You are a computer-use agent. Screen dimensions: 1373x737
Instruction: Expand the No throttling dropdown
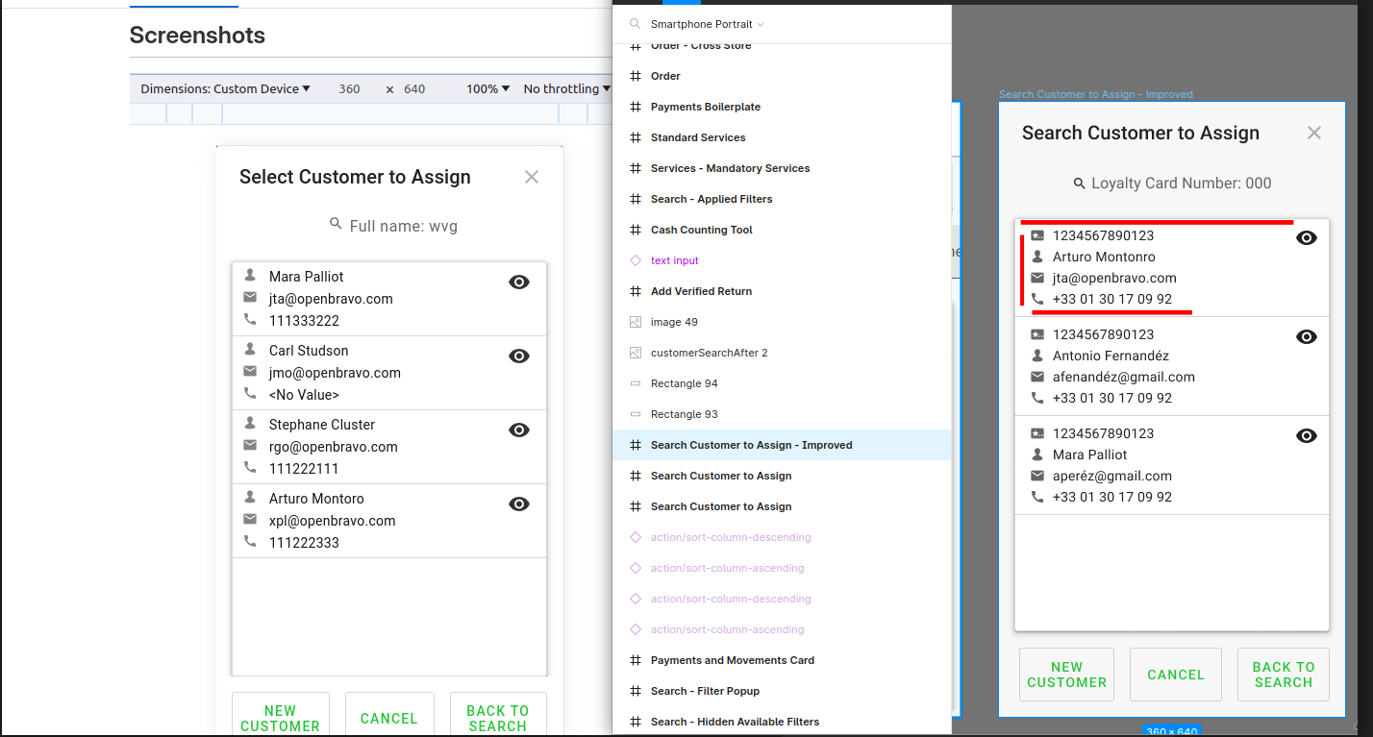coord(566,88)
